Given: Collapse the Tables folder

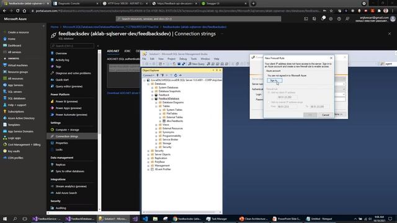Looking at the screenshot, I should click(156, 106).
